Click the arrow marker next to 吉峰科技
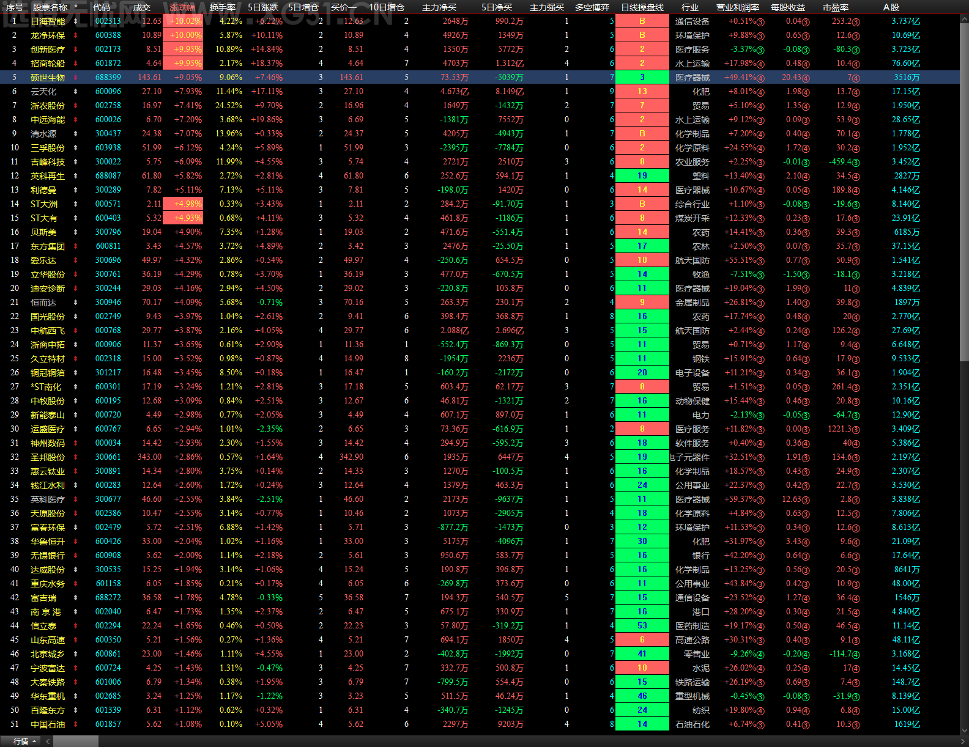This screenshot has width=969, height=747. click(76, 162)
